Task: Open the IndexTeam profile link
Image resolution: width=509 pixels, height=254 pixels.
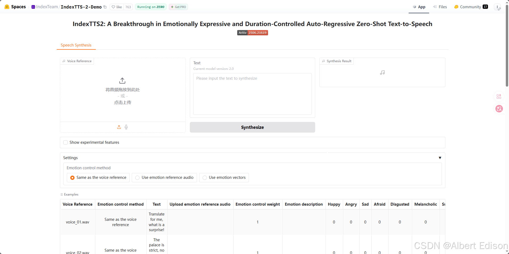Action: (47, 7)
